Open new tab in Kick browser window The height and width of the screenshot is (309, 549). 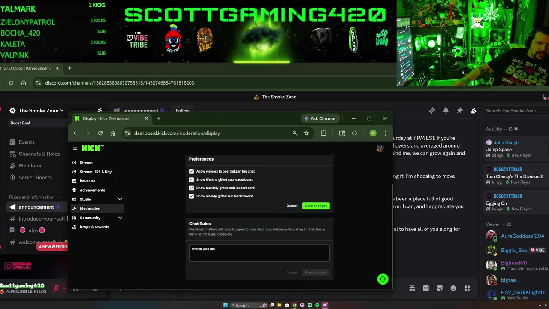(159, 118)
